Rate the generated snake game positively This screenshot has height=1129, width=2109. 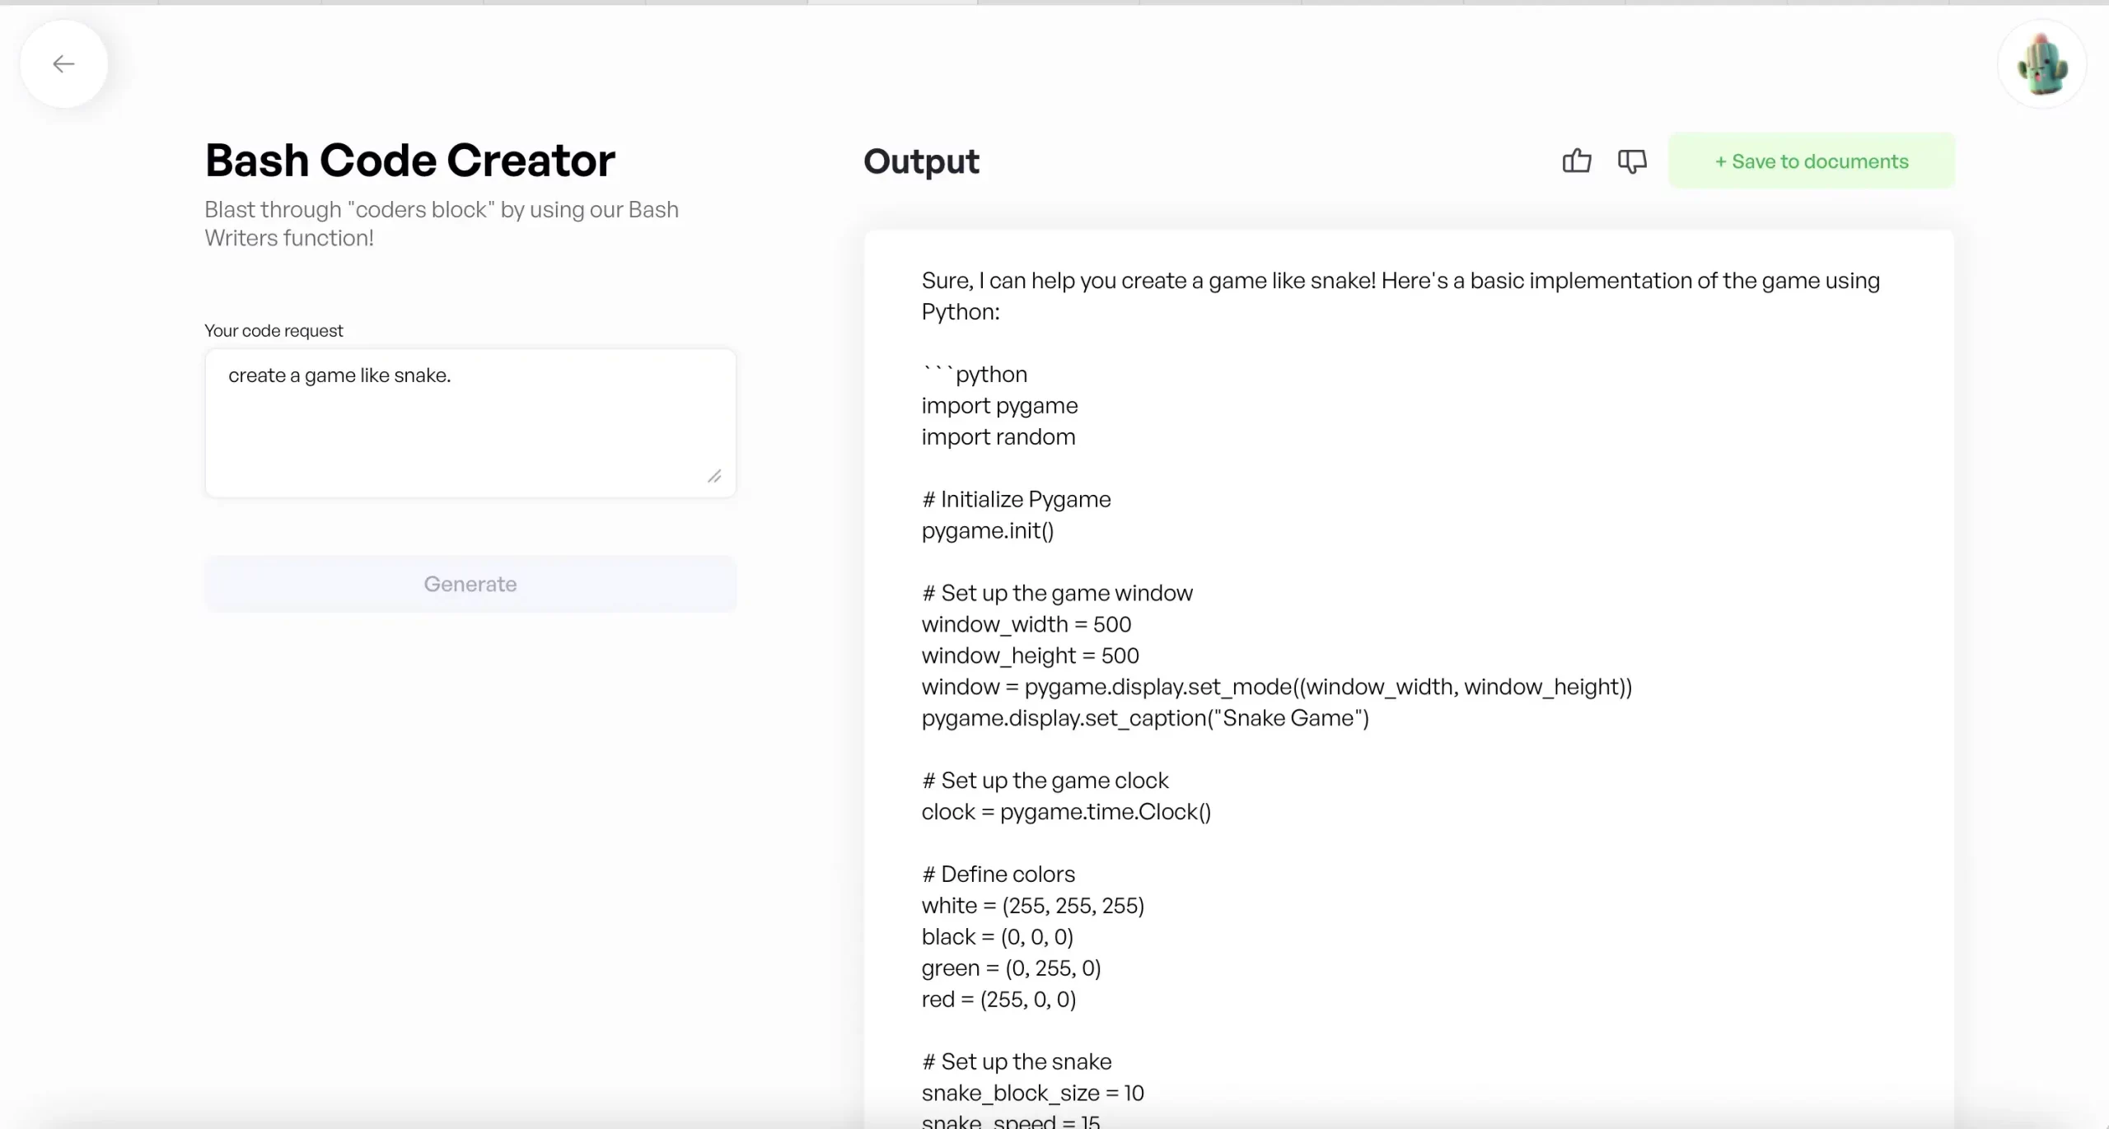(1576, 161)
